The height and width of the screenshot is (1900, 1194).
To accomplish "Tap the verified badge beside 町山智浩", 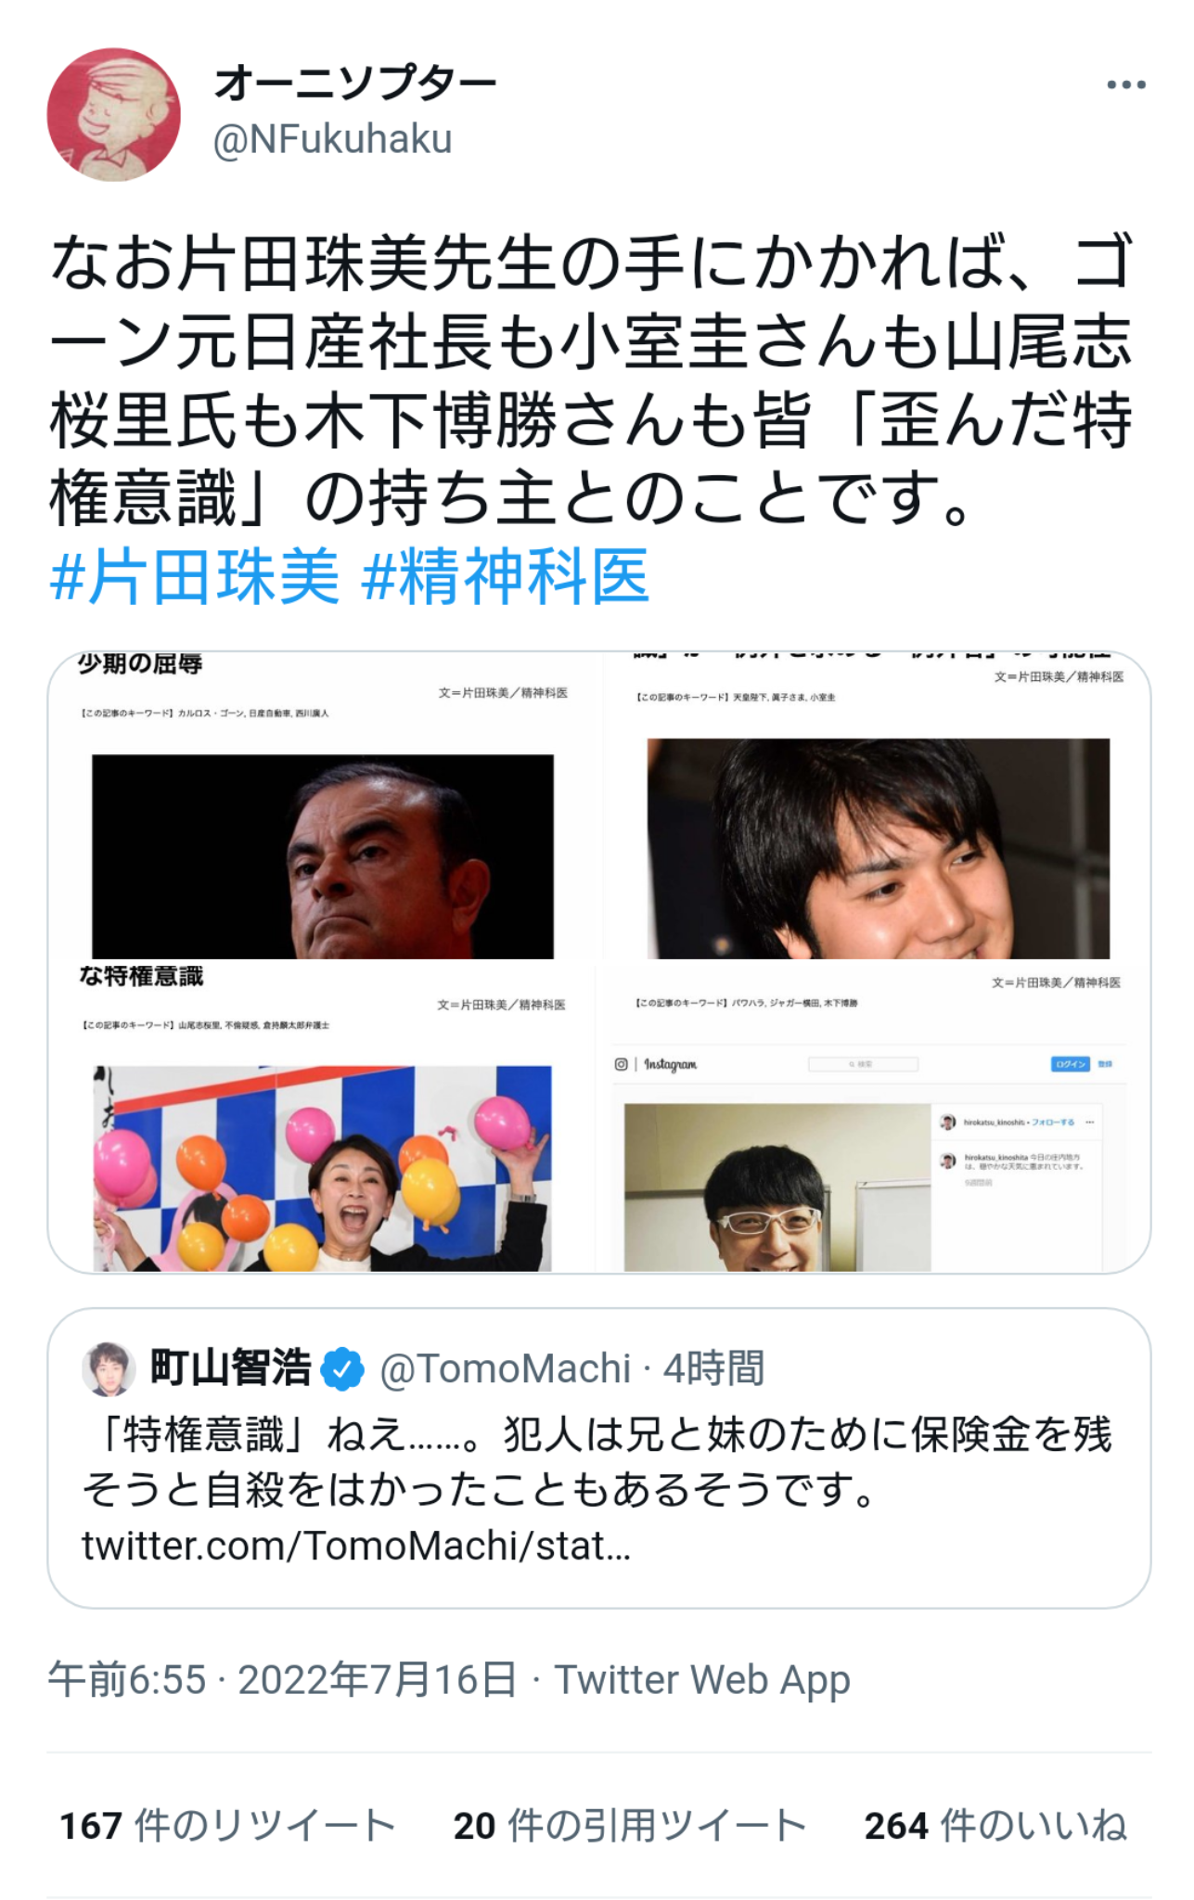I will point(342,1369).
